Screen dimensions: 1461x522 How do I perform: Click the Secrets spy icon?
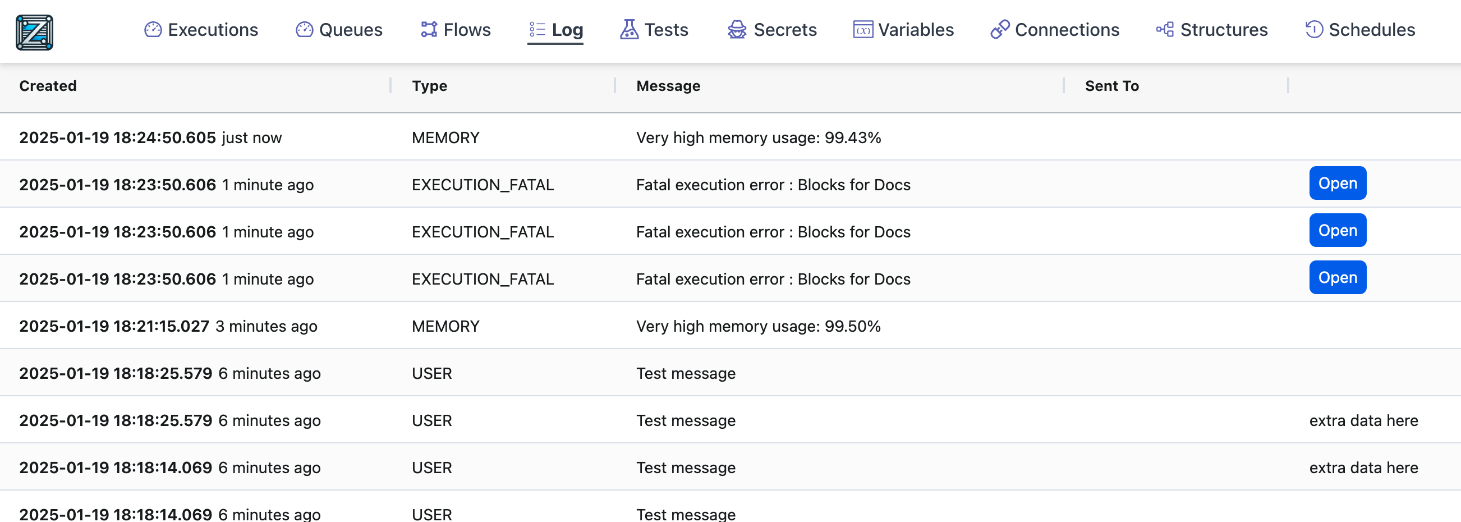click(737, 30)
